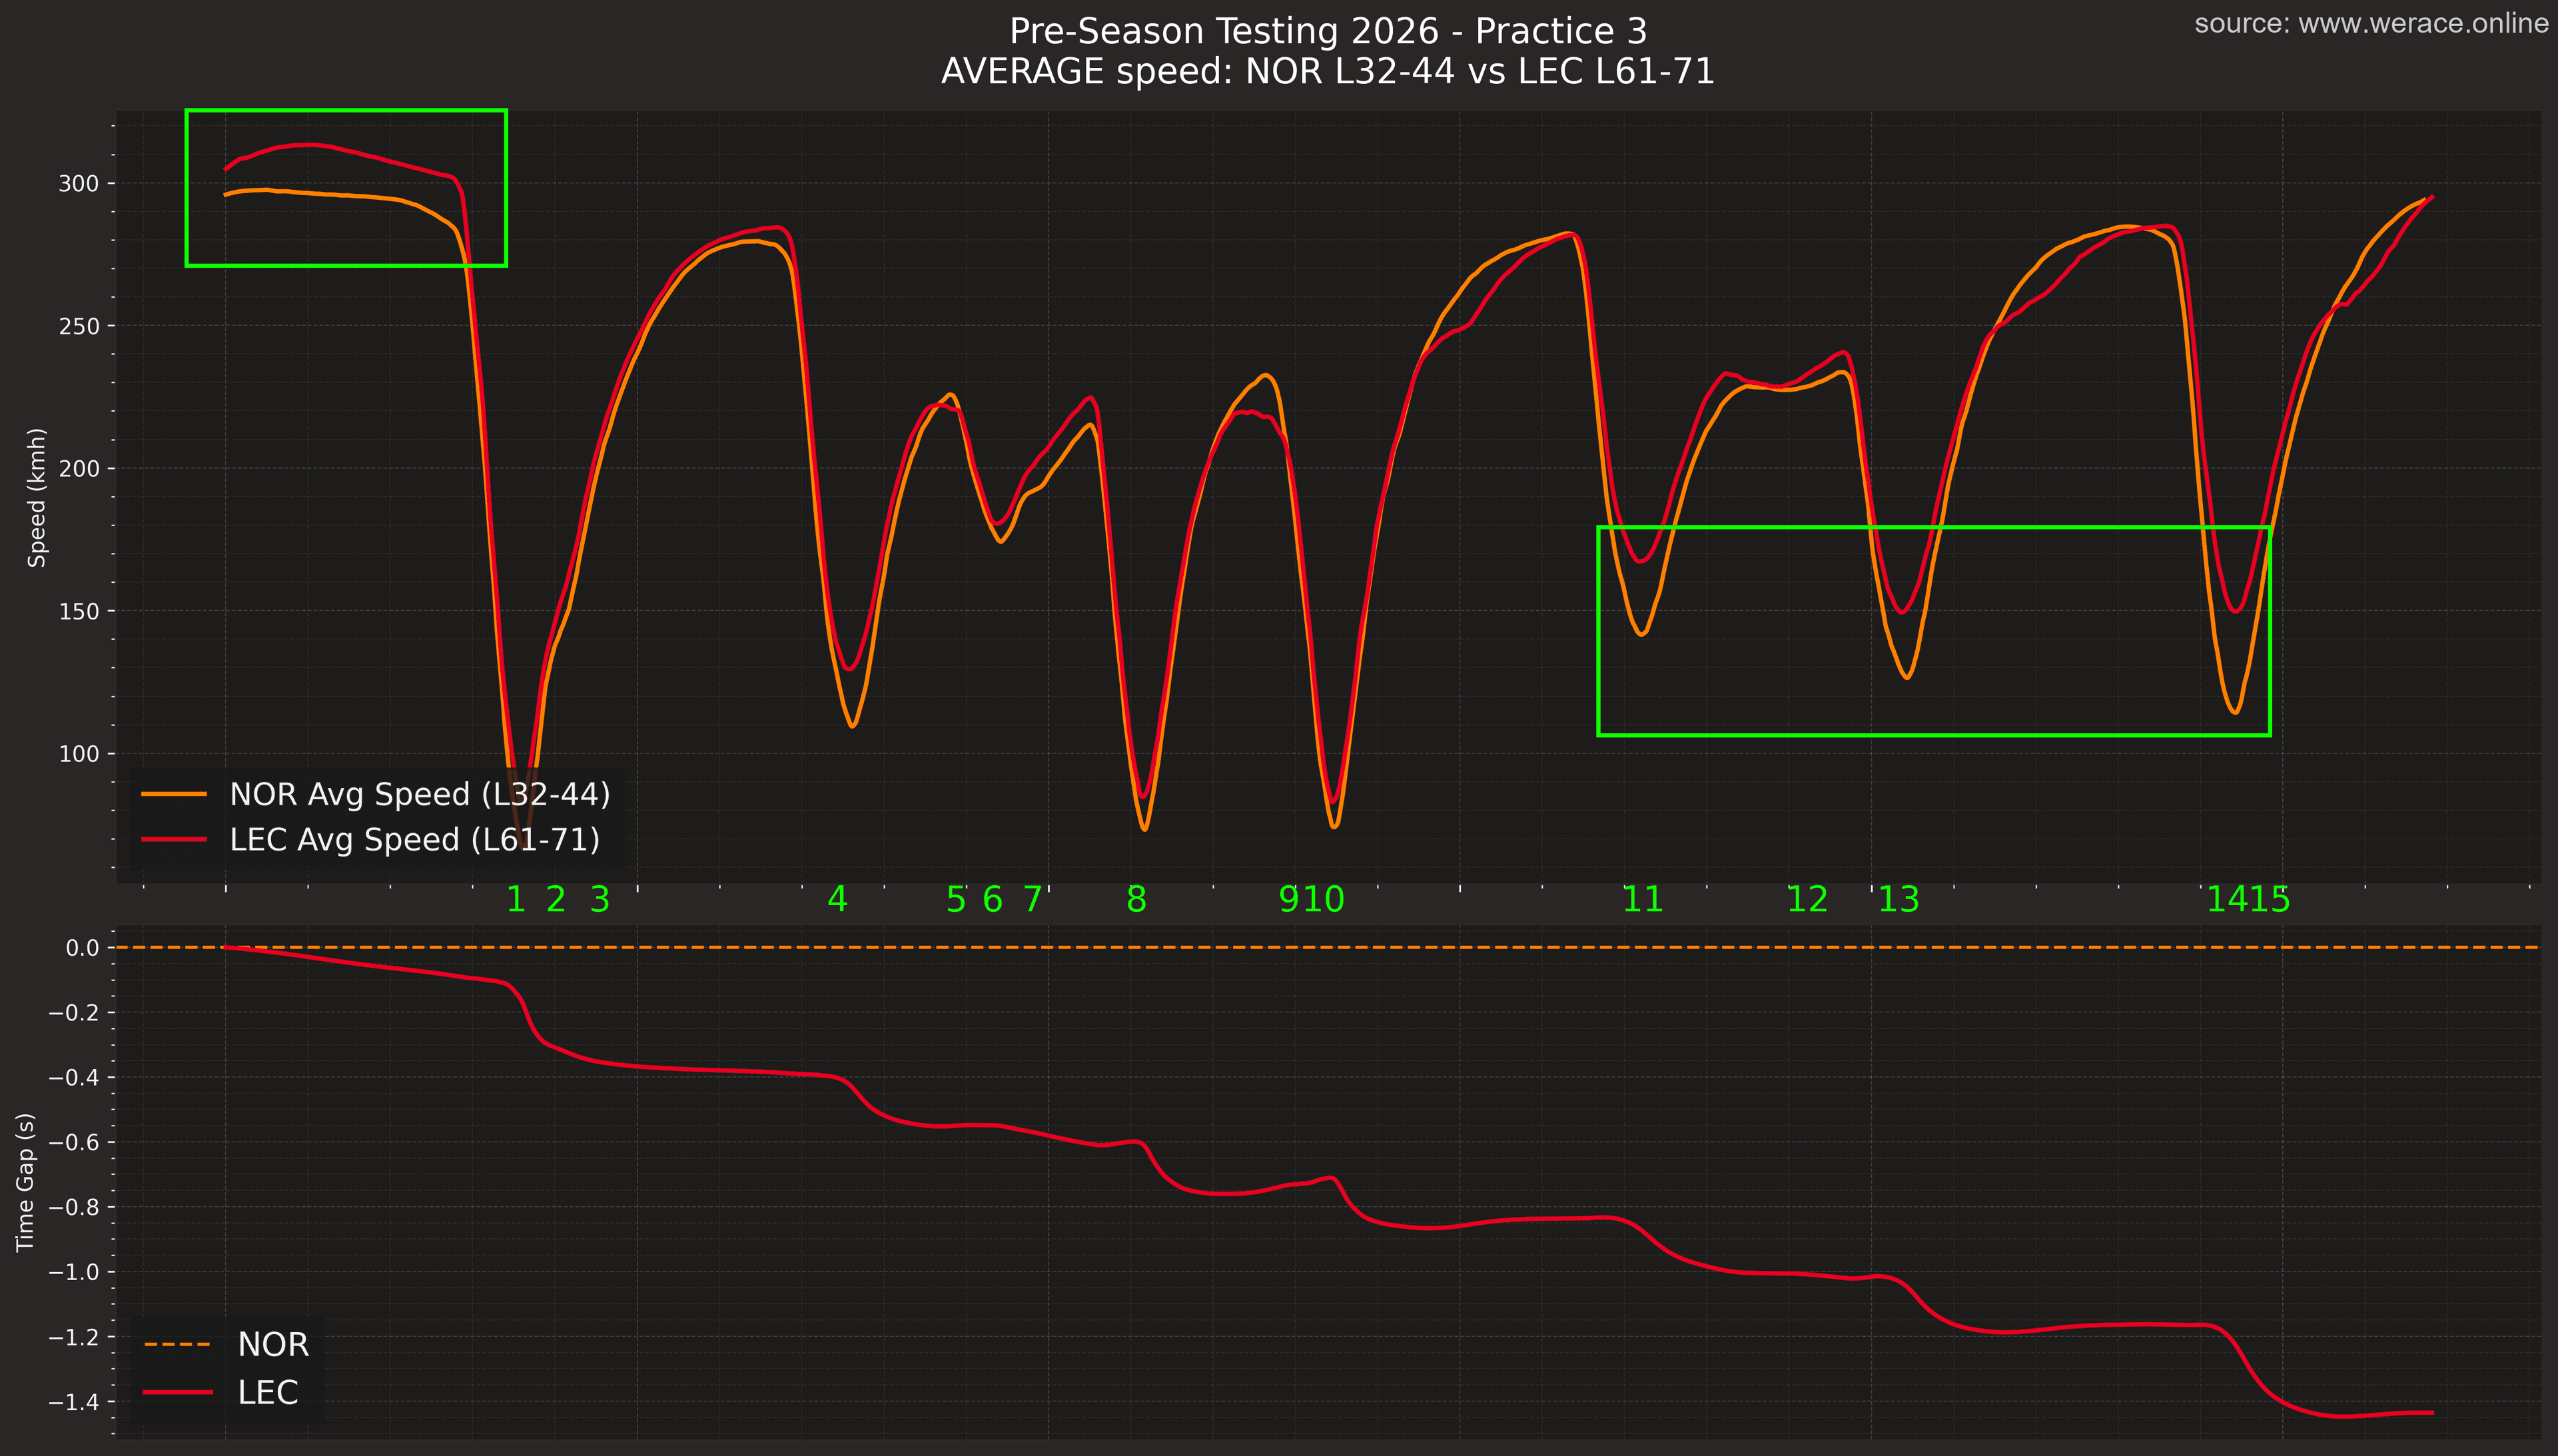Click the -1.4 time gap tick label
The height and width of the screenshot is (1456, 2558).
74,1402
